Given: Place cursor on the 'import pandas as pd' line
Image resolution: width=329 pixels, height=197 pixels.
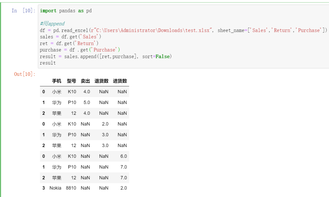Looking at the screenshot, I should coord(66,11).
